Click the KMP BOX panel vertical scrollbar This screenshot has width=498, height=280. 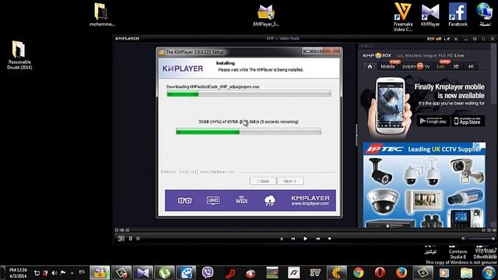[x=493, y=135]
